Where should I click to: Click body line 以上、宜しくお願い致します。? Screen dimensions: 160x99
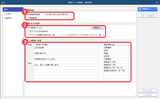coord(66,65)
